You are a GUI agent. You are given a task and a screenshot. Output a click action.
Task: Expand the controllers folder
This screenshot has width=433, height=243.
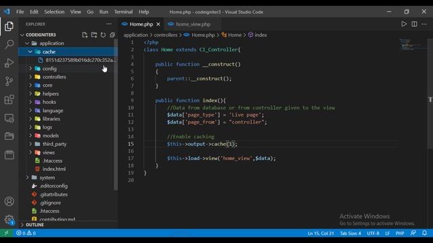coord(30,77)
